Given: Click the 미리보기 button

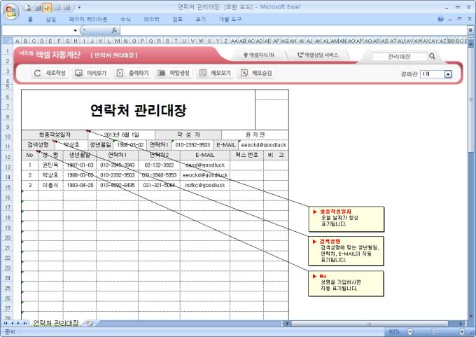Looking at the screenshot, I should [x=91, y=73].
